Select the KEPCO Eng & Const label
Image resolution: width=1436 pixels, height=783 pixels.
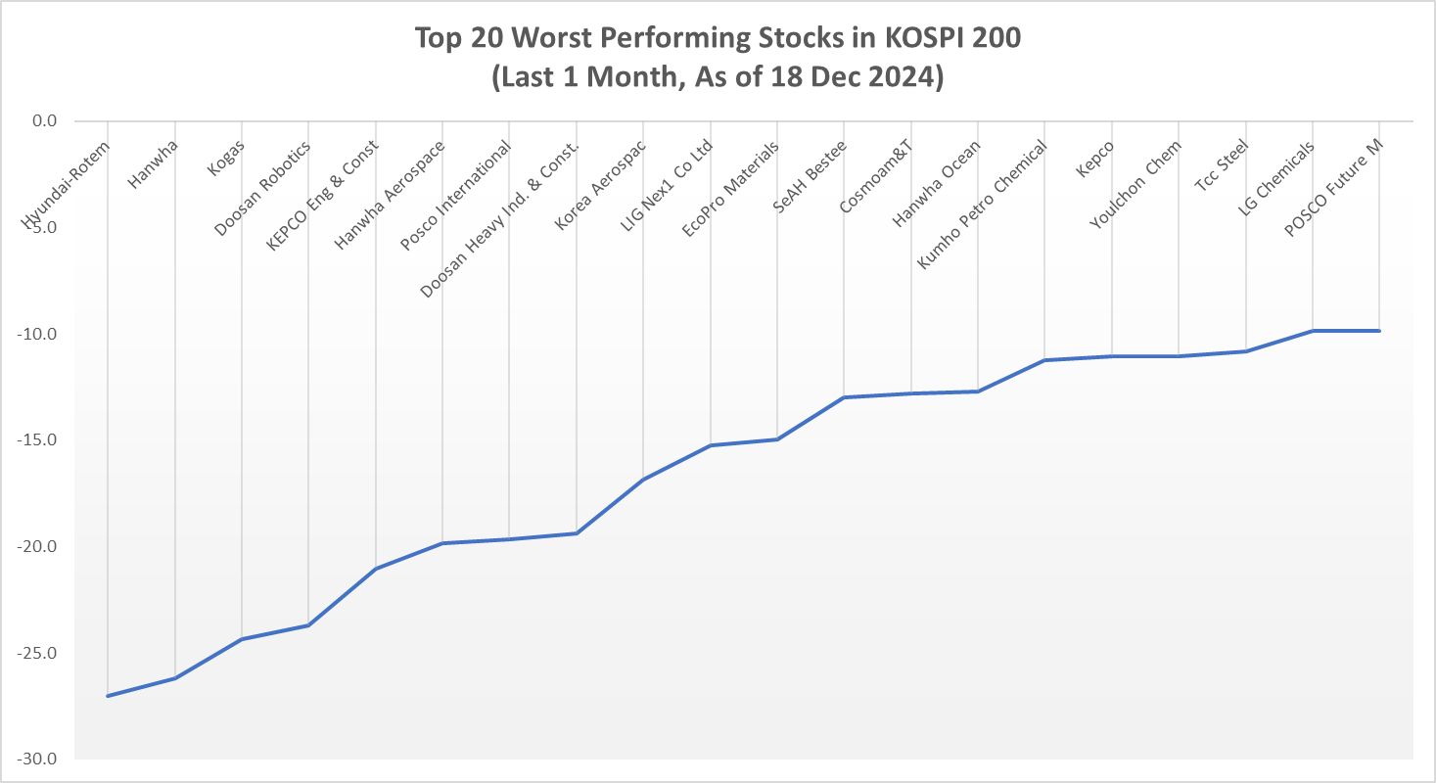322,197
